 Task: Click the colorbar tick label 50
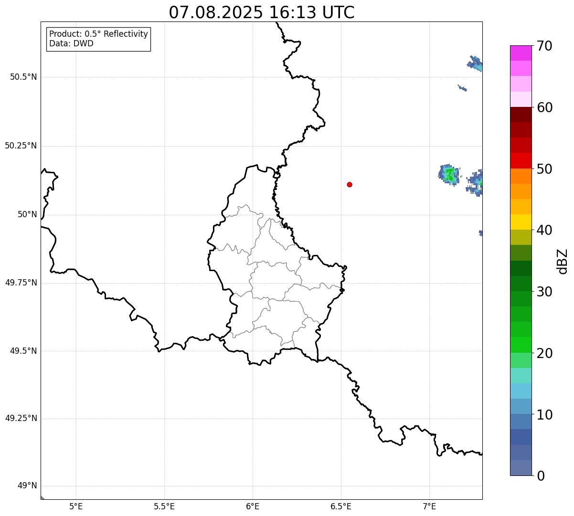[544, 169]
